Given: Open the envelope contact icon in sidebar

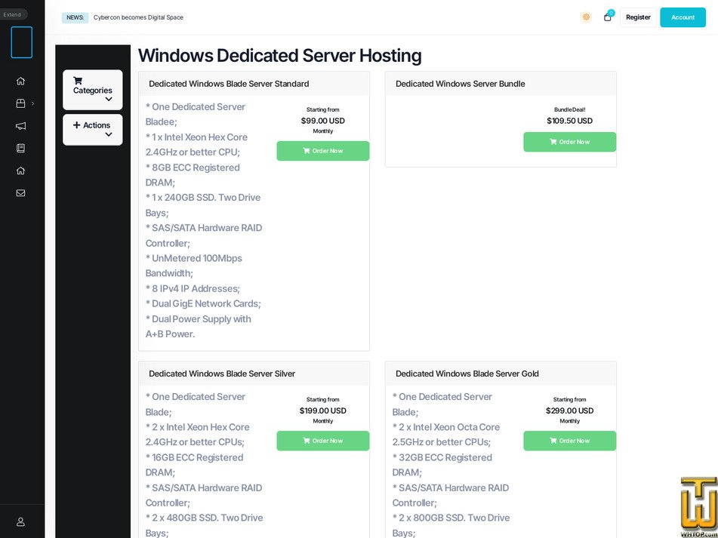Looking at the screenshot, I should click(20, 193).
